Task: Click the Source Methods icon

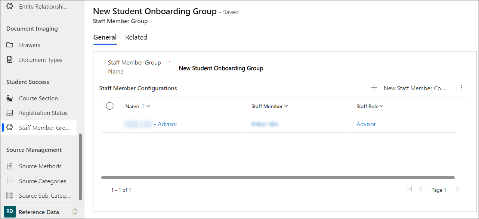Action: coord(10,166)
